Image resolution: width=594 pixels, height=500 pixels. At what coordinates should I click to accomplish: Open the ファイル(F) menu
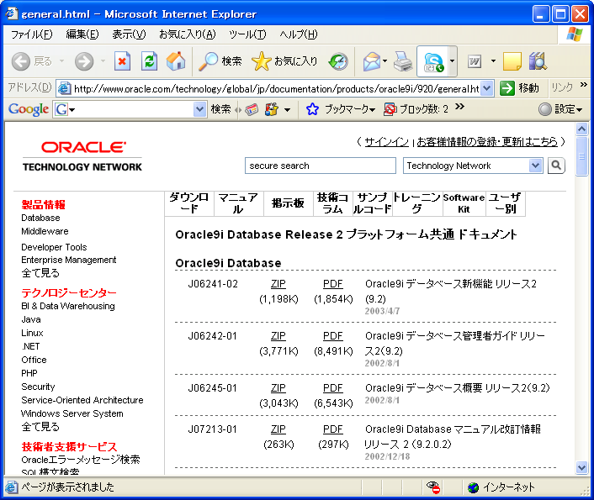coord(31,34)
